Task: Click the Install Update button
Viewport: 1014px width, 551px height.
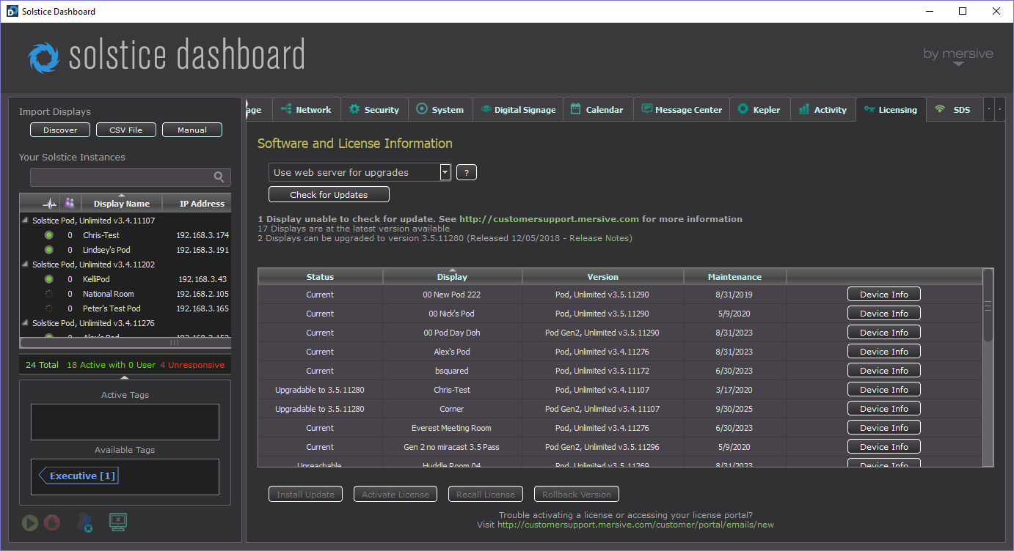Action: coord(305,494)
